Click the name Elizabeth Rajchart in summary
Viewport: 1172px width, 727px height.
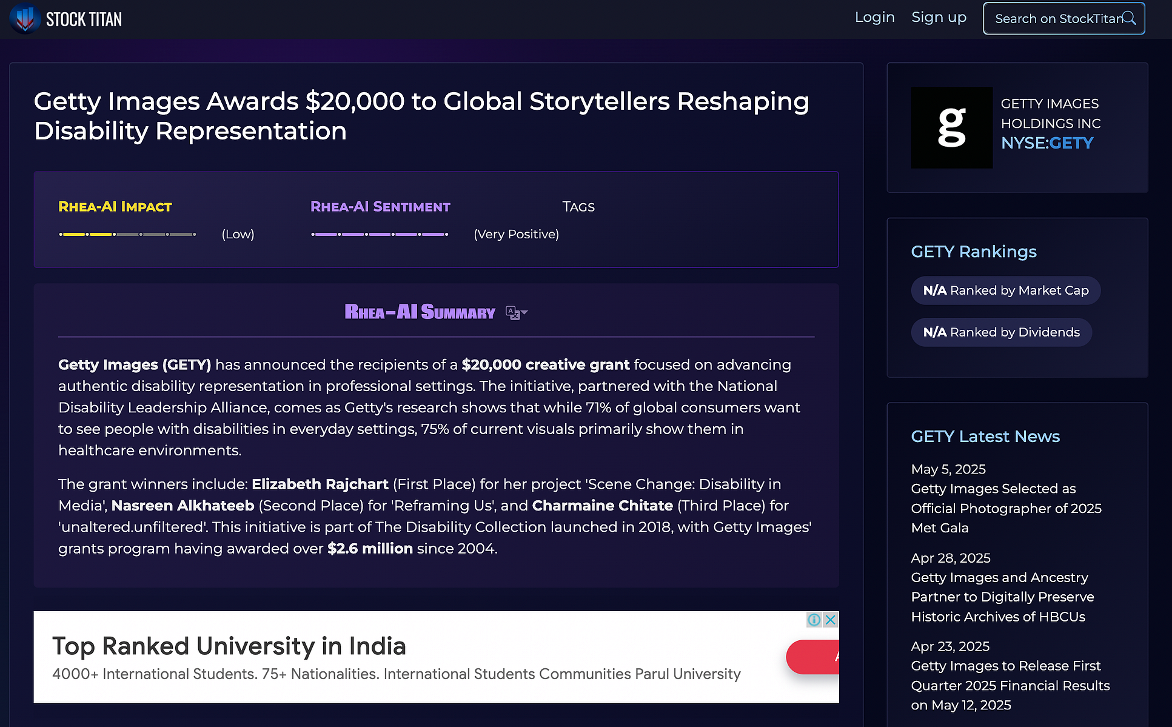[x=320, y=484]
